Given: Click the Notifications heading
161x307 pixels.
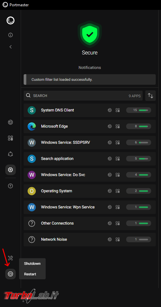Looking at the screenshot, I should [90, 68].
